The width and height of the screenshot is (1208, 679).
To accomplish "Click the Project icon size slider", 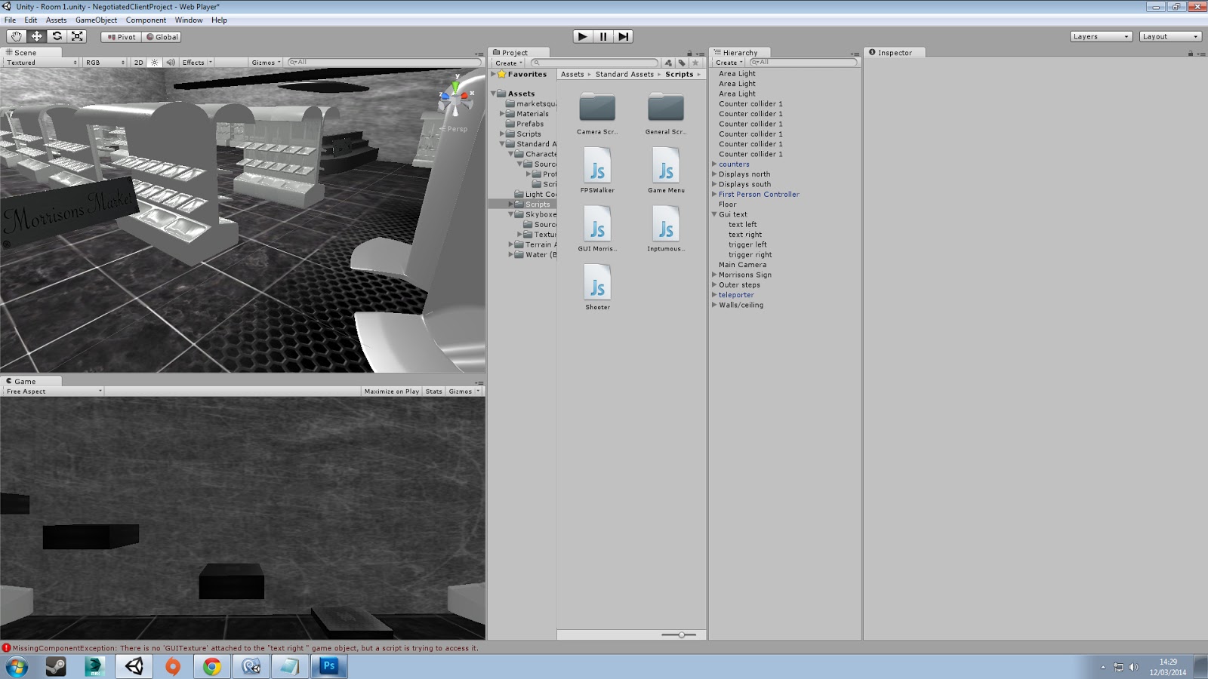I will 680,635.
